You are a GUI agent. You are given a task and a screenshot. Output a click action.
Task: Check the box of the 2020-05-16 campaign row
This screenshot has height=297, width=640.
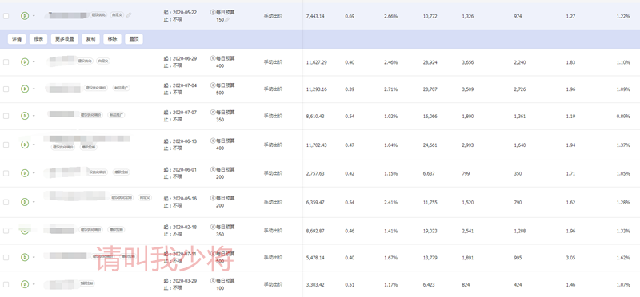(x=6, y=202)
